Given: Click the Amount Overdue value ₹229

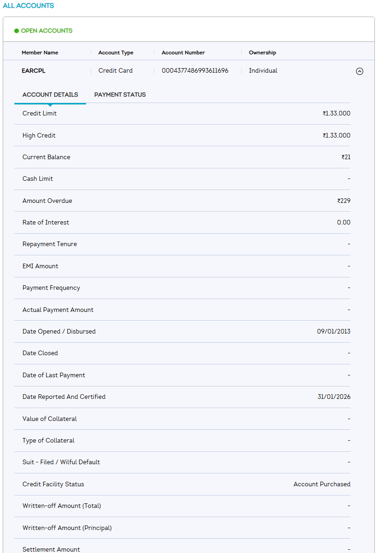Looking at the screenshot, I should [344, 201].
